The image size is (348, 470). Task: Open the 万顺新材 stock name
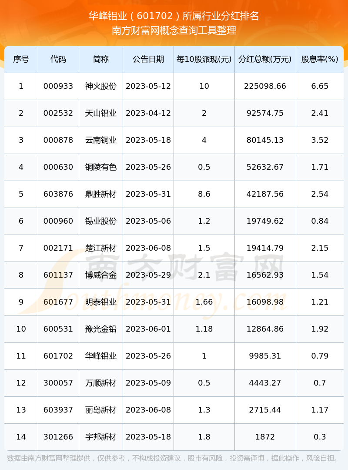(x=101, y=383)
